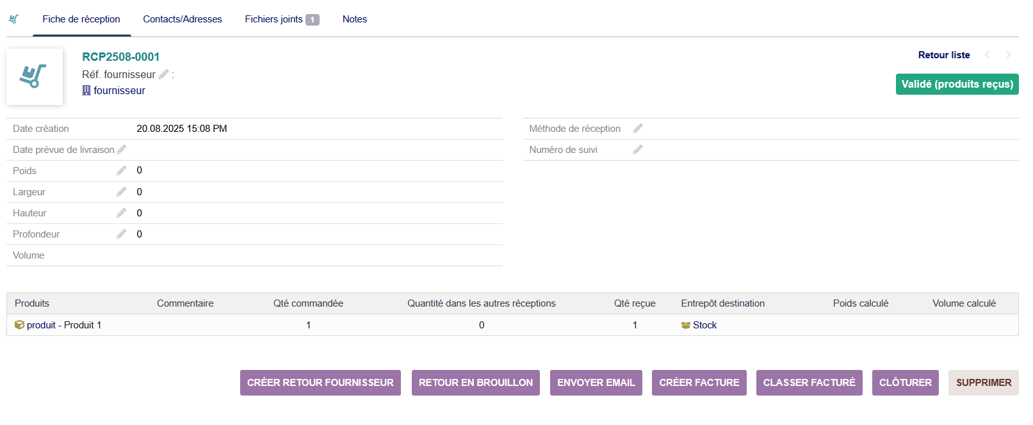Viewport: 1033px width, 425px height.
Task: Edit the Profondeur value pencil
Action: click(x=122, y=234)
